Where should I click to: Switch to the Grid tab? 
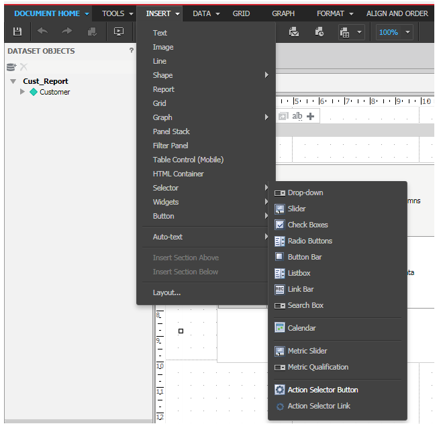(241, 13)
